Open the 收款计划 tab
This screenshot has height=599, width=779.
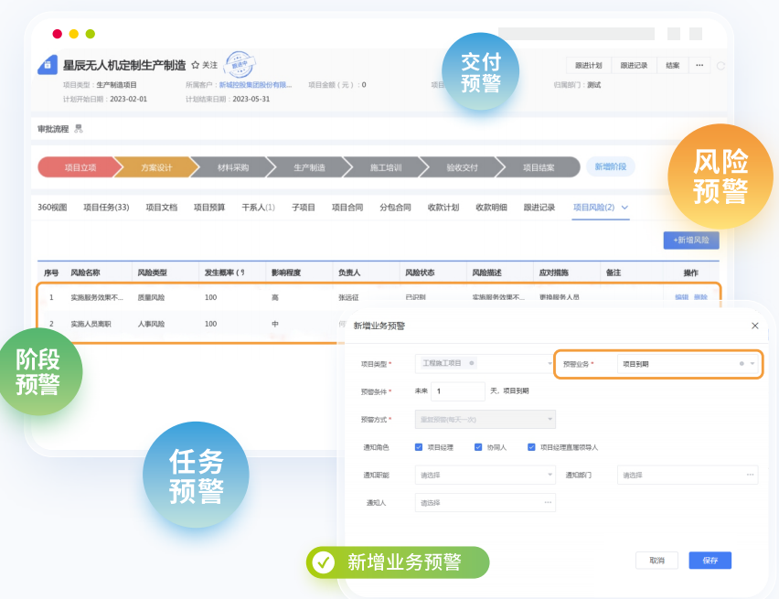[443, 208]
